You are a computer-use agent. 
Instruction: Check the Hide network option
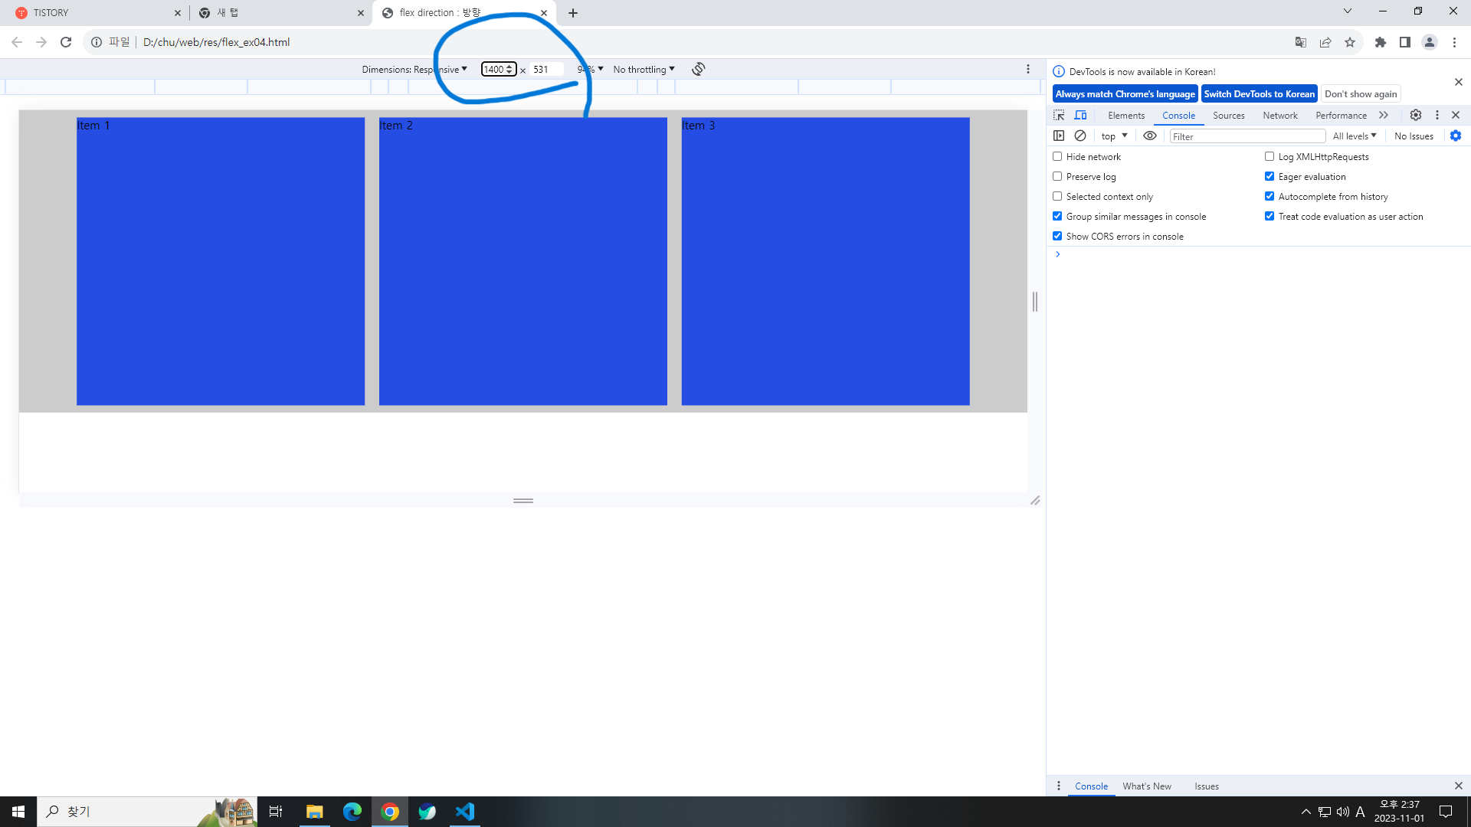(x=1057, y=156)
